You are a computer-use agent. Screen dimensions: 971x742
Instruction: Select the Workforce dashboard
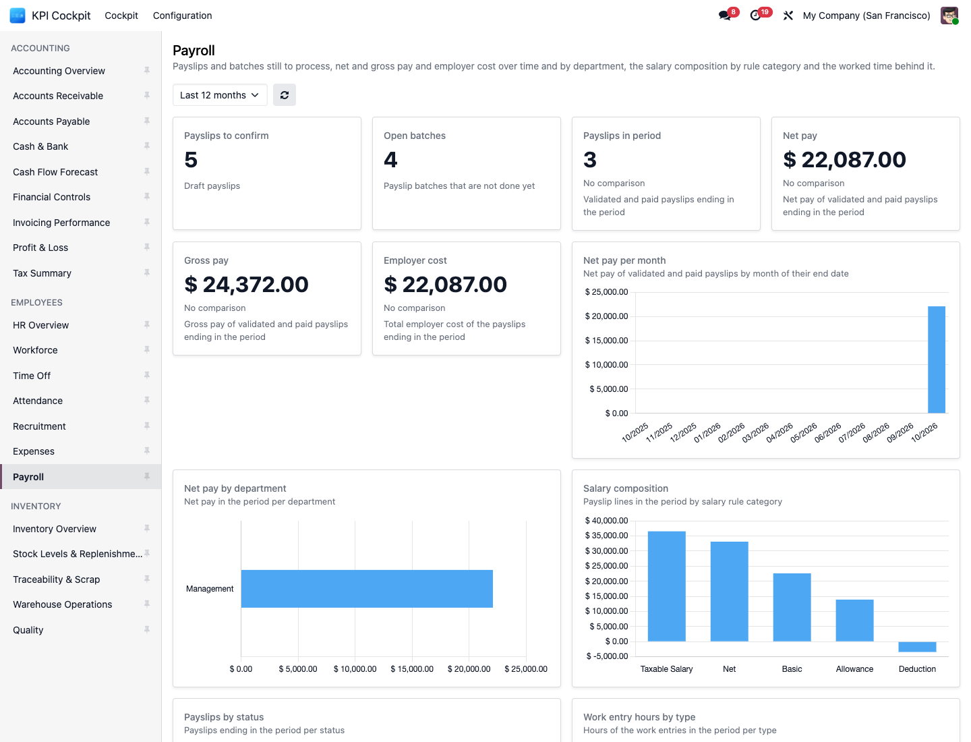coord(81,350)
